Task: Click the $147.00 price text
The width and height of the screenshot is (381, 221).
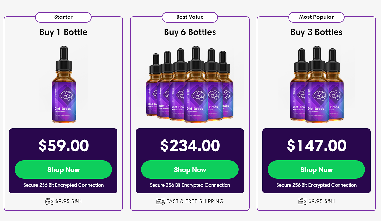Action: tap(317, 145)
